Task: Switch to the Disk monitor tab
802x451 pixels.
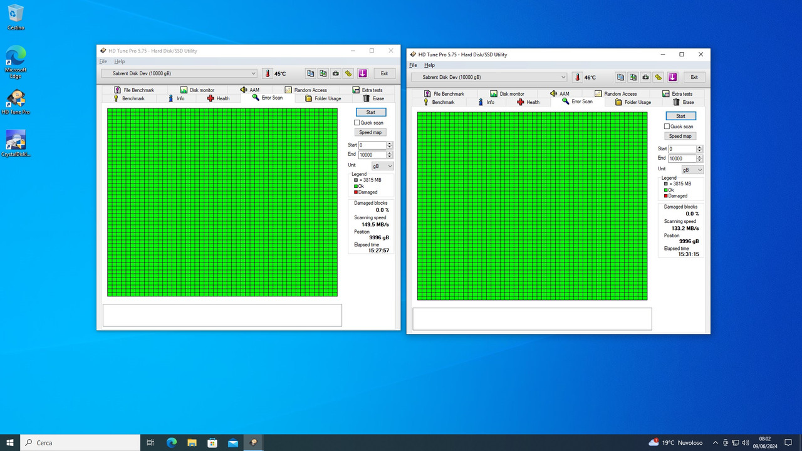Action: point(199,90)
